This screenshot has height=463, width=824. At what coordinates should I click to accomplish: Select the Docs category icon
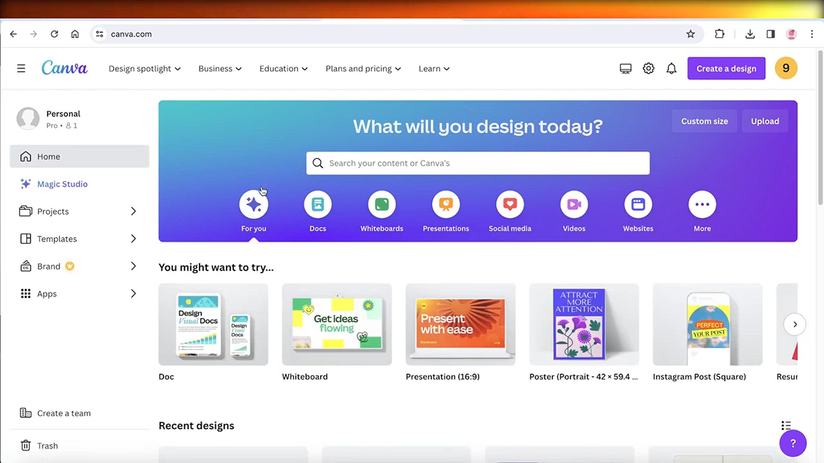pyautogui.click(x=318, y=204)
